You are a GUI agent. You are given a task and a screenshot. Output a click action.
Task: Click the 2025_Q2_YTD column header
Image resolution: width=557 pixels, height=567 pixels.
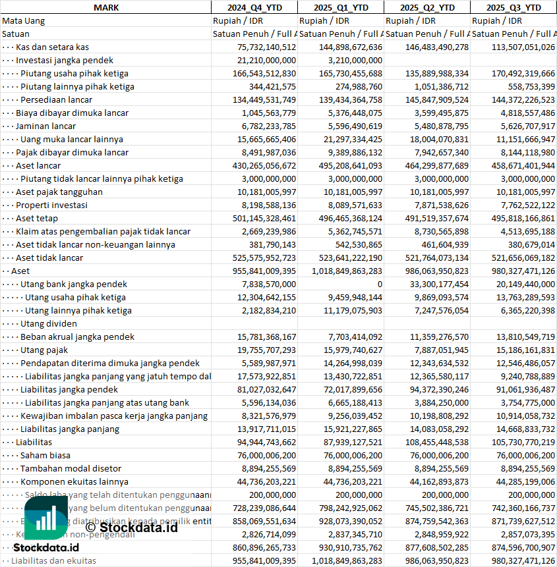[x=427, y=8]
